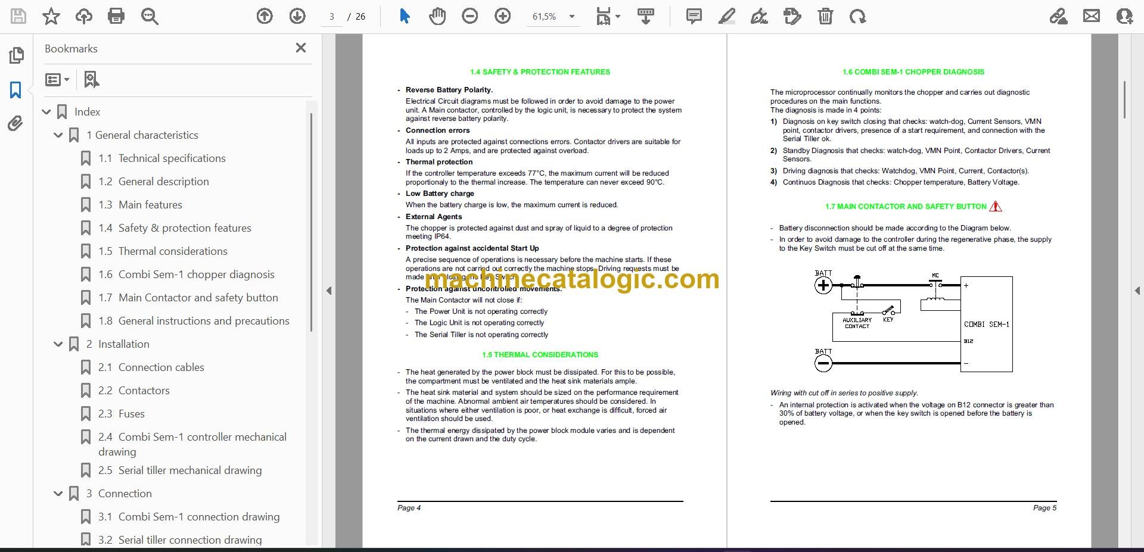Open bookmark 1.6 Combi Sem-1 chopper diagnosis
The height and width of the screenshot is (552, 1144).
186,275
